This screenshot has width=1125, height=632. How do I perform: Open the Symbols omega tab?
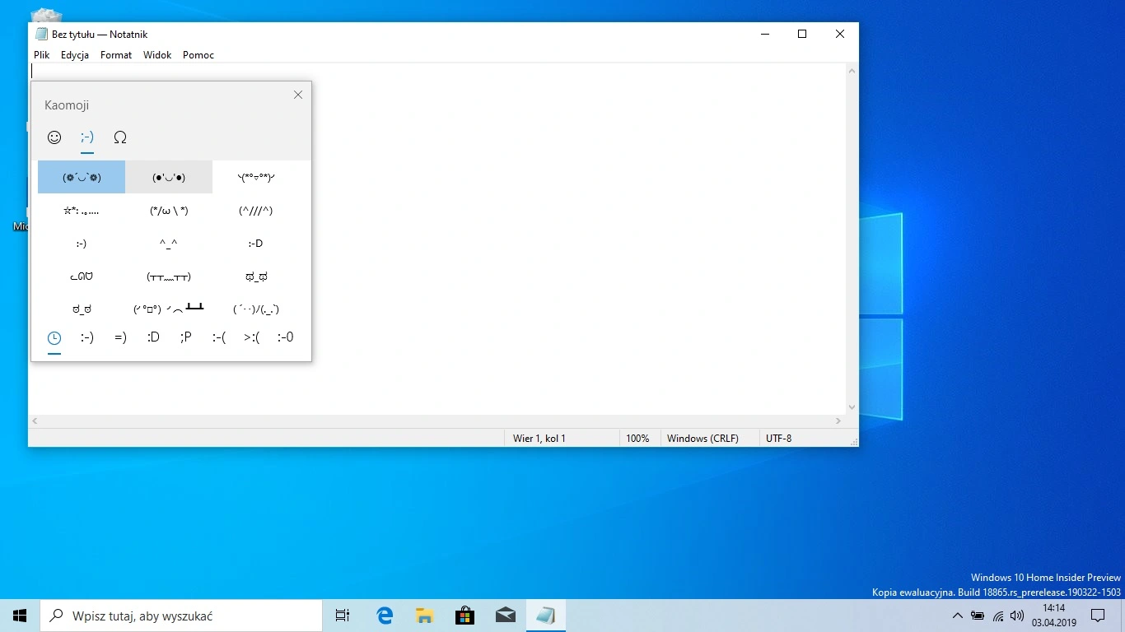click(x=120, y=137)
